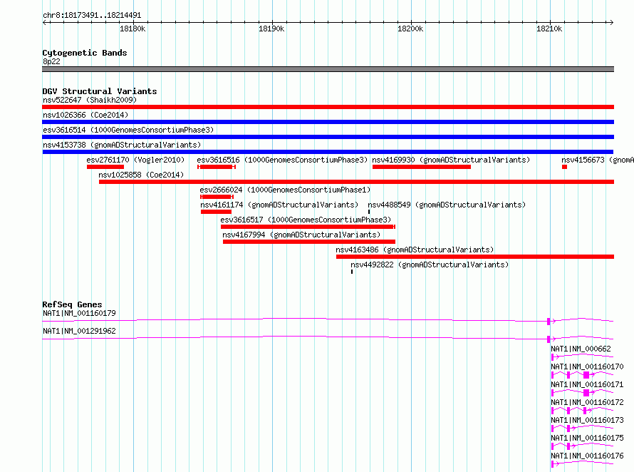Open label nsv4167994 (gnomADStructuralVariants)
The width and height of the screenshot is (634, 472).
point(301,235)
